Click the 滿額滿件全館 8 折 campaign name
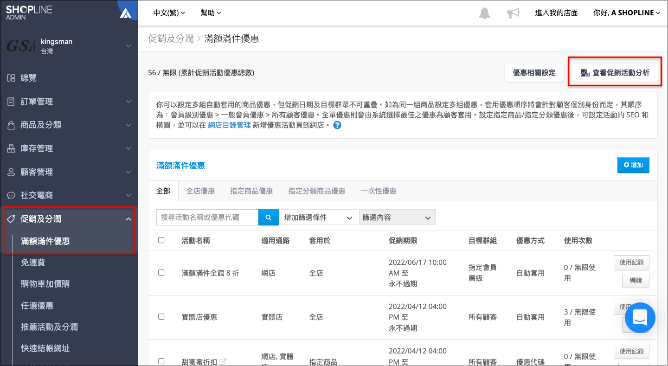Screen dimensions: 668x366 click(x=211, y=273)
